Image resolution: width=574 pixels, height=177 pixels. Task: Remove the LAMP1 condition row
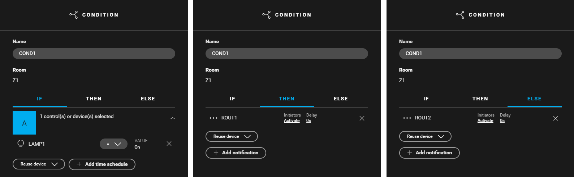pos(169,144)
